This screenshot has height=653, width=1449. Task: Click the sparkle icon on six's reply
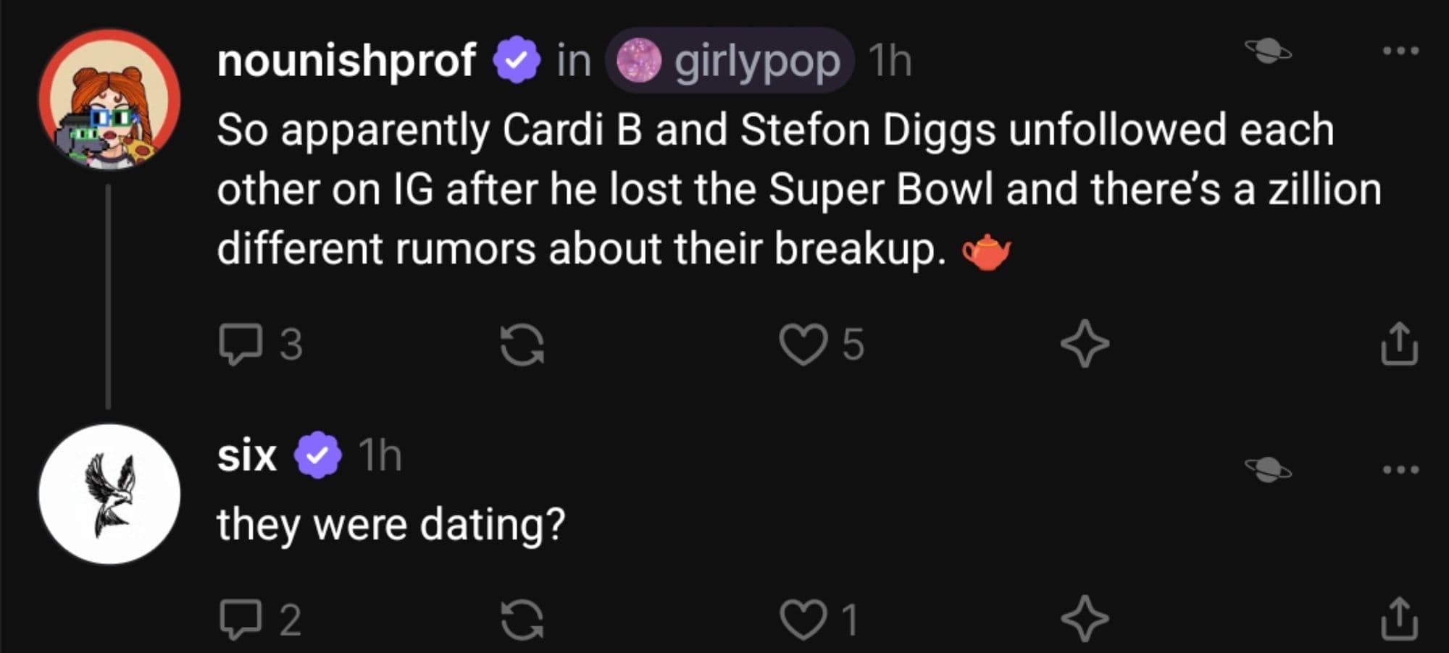click(x=1085, y=620)
